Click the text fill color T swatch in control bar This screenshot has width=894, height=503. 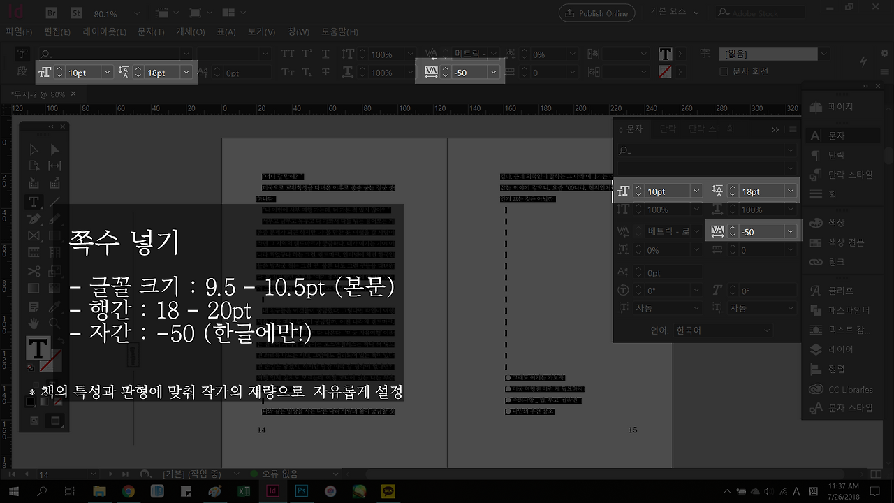click(x=665, y=54)
